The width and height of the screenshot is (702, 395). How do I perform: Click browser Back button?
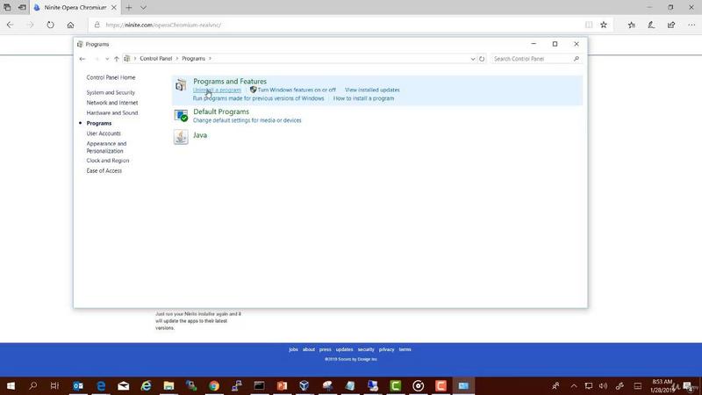11,25
